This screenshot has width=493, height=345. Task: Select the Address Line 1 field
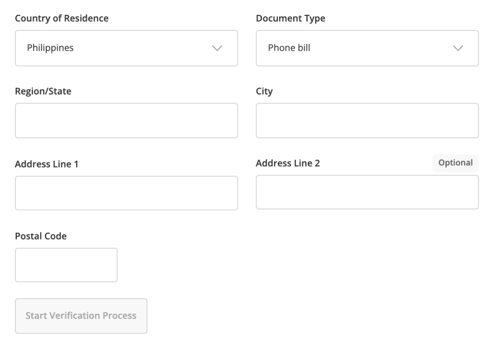(x=127, y=193)
